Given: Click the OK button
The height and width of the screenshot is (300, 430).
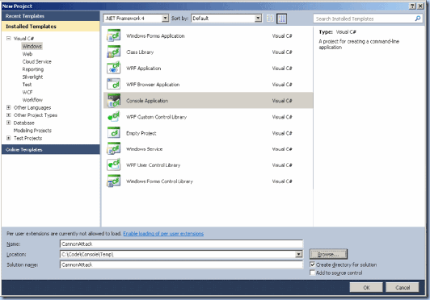Looking at the screenshot, I should [366, 287].
